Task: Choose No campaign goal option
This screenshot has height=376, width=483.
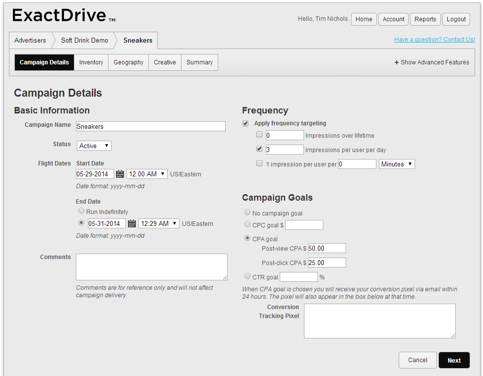Action: 247,213
